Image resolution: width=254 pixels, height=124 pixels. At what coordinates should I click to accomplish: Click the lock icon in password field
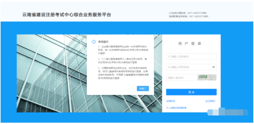[169, 67]
